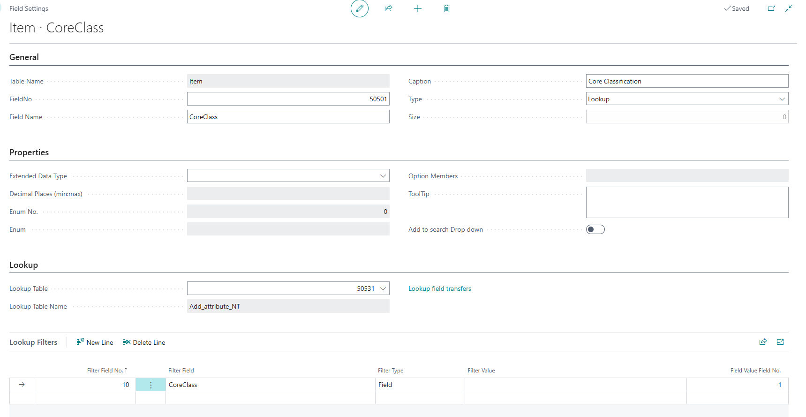This screenshot has height=417, width=806.
Task: Open the Lookup Table dropdown arrow
Action: coord(383,288)
